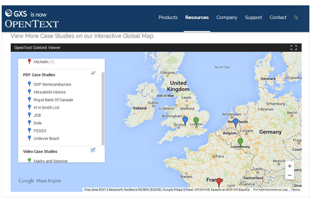
Task: Open the Support navigation menu
Action: click(254, 18)
